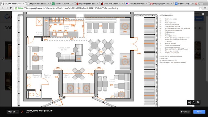Expand the View all dropdown

pyautogui.click(x=13, y=112)
